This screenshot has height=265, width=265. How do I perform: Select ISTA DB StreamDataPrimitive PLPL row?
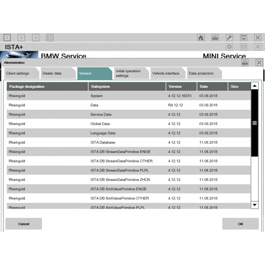[x=129, y=170]
